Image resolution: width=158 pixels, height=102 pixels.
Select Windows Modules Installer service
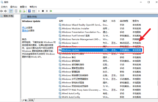[100, 29]
